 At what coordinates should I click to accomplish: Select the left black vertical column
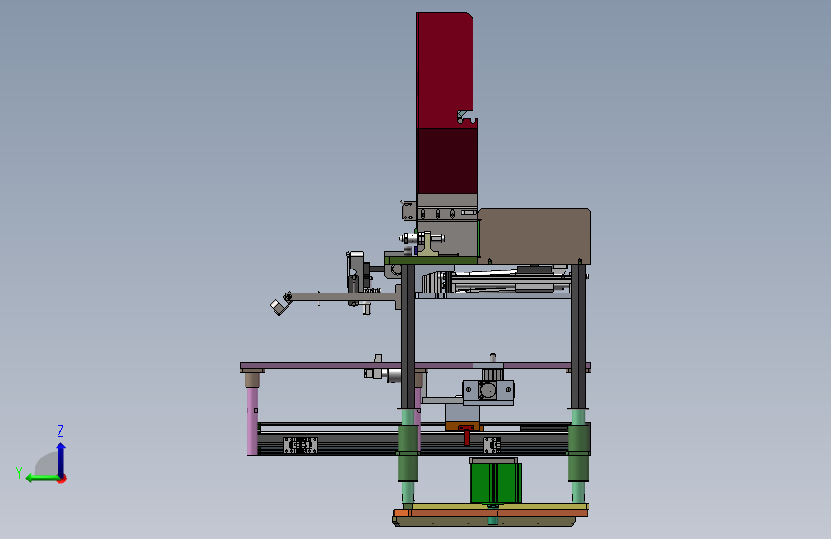tap(407, 337)
